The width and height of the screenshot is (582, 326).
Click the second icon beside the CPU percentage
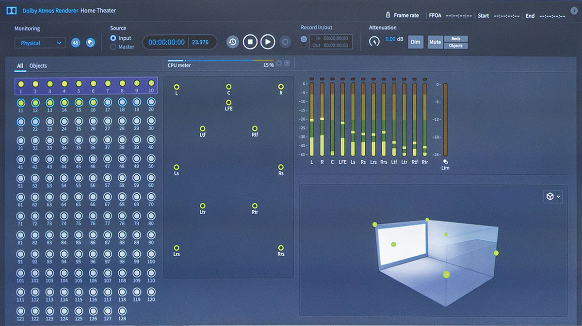(x=287, y=63)
